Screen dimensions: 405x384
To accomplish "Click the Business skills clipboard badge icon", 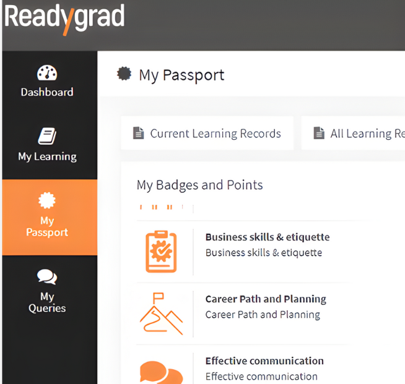I will pyautogui.click(x=161, y=251).
